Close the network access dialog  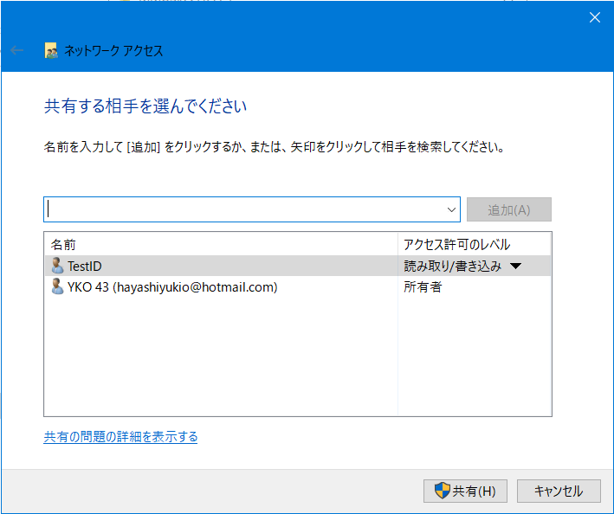[594, 17]
